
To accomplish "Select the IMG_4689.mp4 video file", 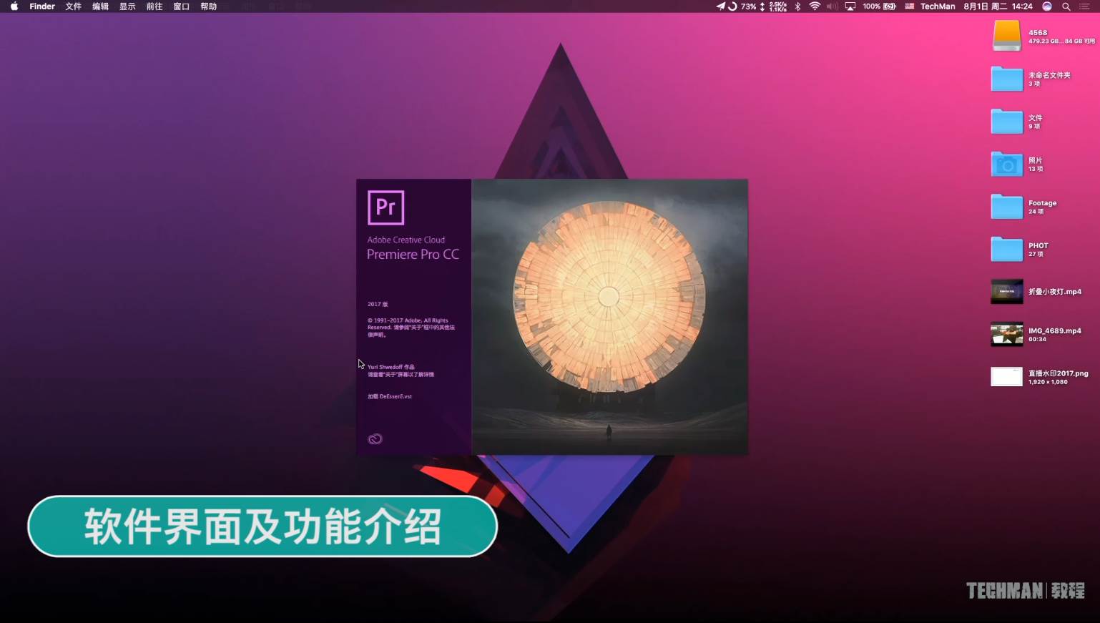I will (1006, 334).
